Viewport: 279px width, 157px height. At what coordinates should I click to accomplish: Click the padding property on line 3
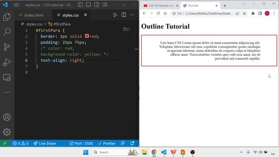tap(49, 42)
